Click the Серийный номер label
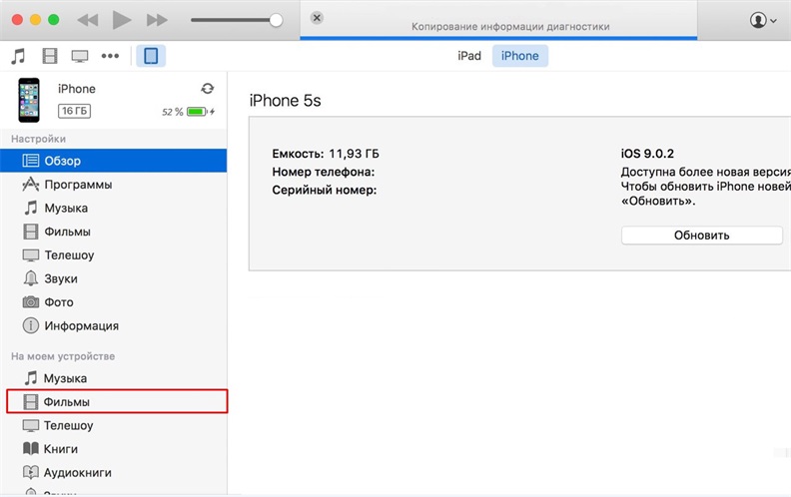Image resolution: width=791 pixels, height=497 pixels. [x=325, y=191]
